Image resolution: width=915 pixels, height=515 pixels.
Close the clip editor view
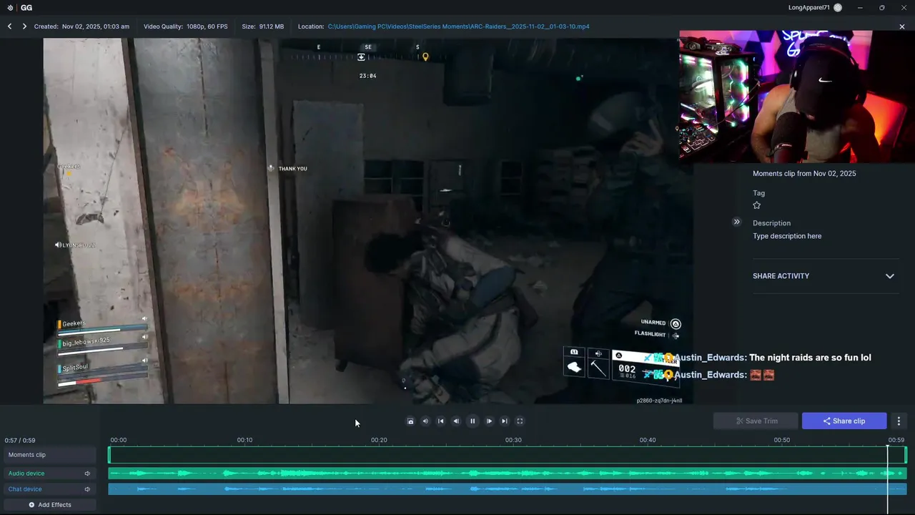coord(902,26)
